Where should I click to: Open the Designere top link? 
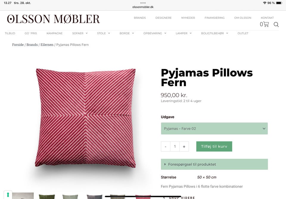point(164,18)
